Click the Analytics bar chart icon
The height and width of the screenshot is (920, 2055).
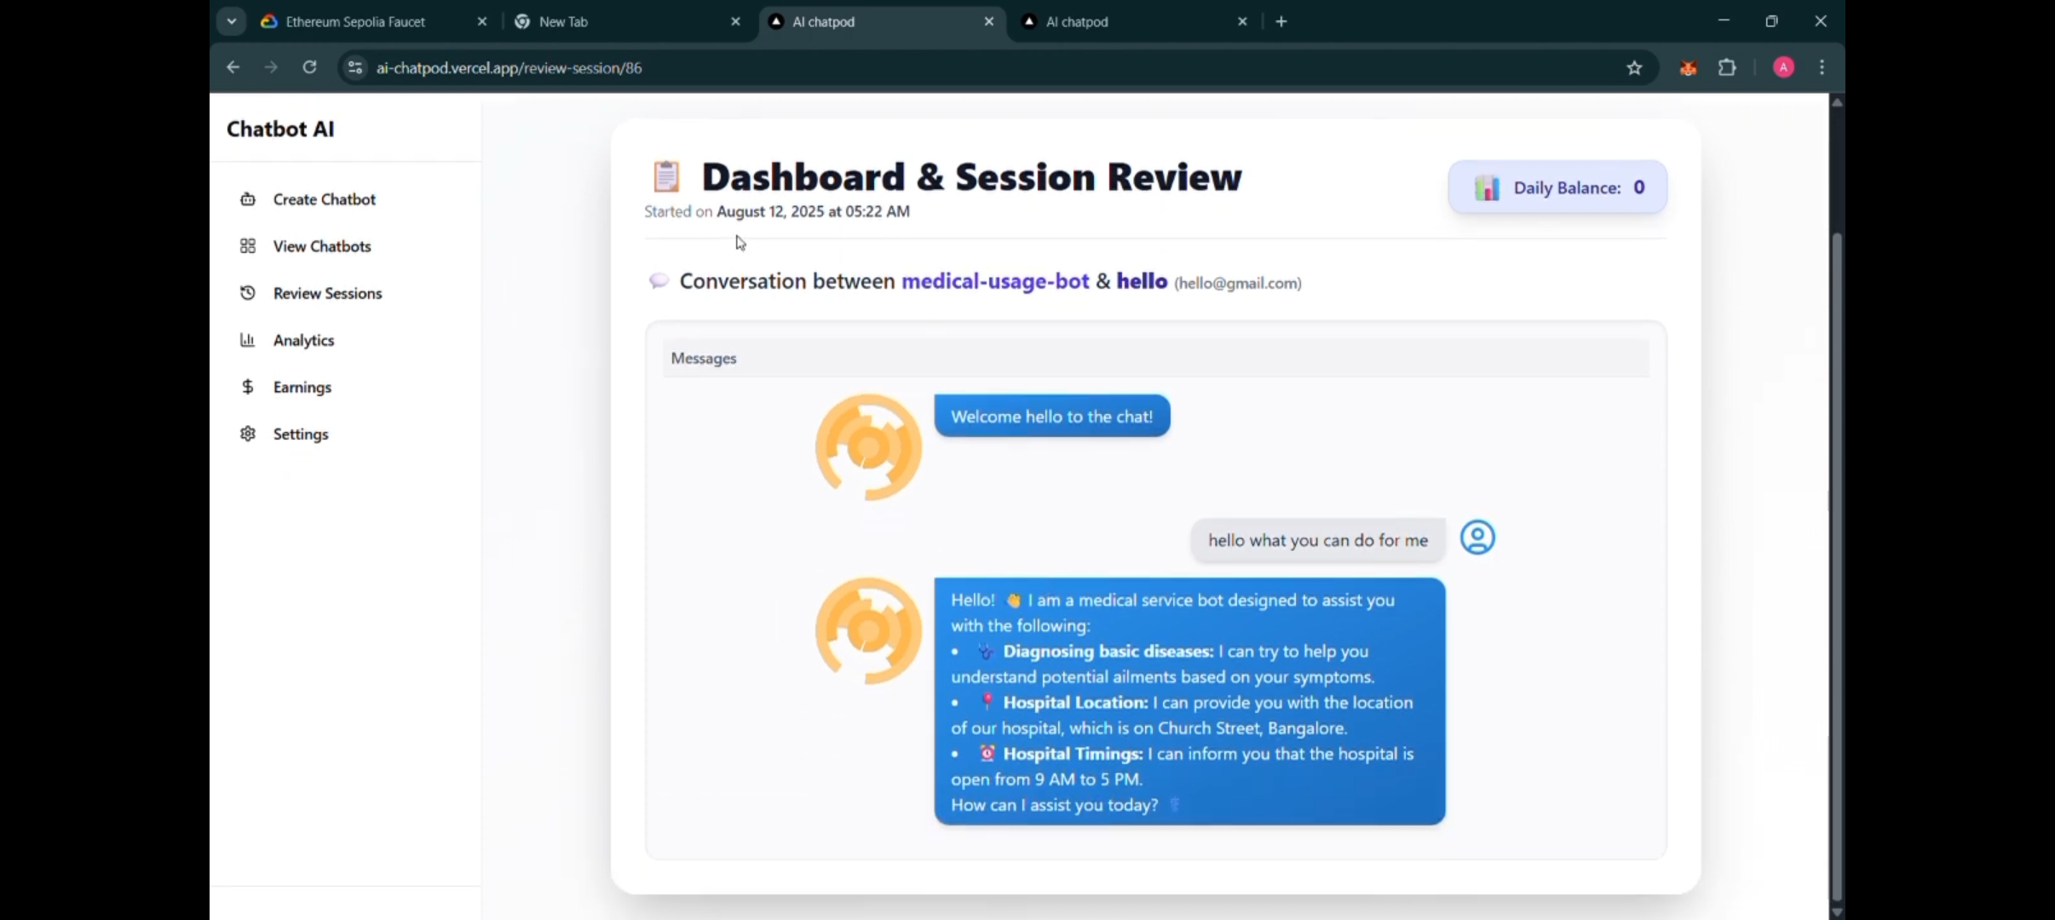pyautogui.click(x=248, y=340)
